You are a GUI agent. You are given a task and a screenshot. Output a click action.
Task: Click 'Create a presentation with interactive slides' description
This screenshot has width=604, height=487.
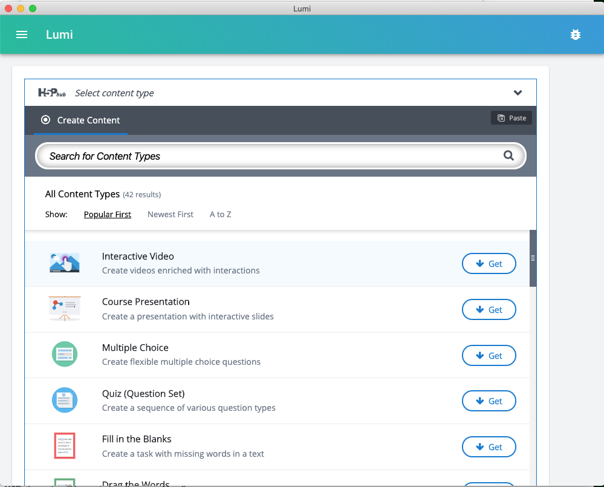click(x=187, y=316)
